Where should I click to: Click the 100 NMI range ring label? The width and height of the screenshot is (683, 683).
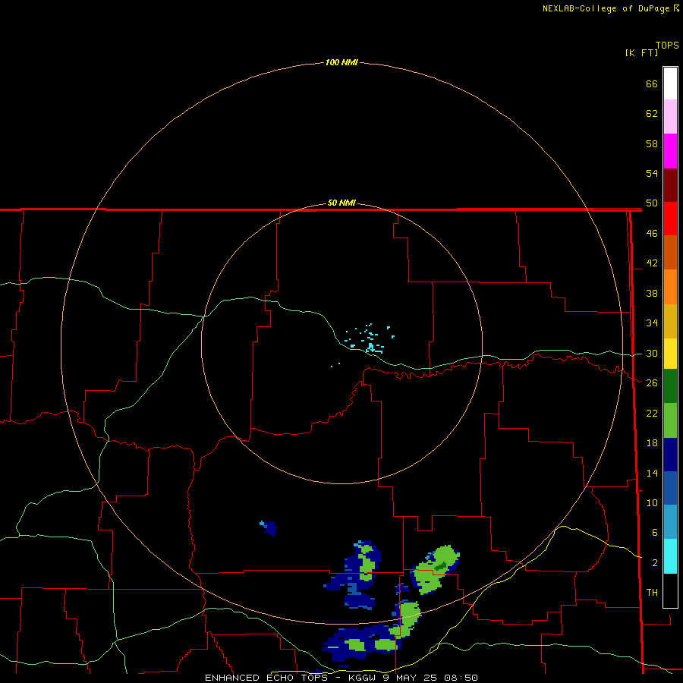[x=341, y=62]
